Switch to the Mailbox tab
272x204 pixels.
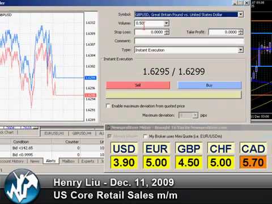tap(68, 161)
